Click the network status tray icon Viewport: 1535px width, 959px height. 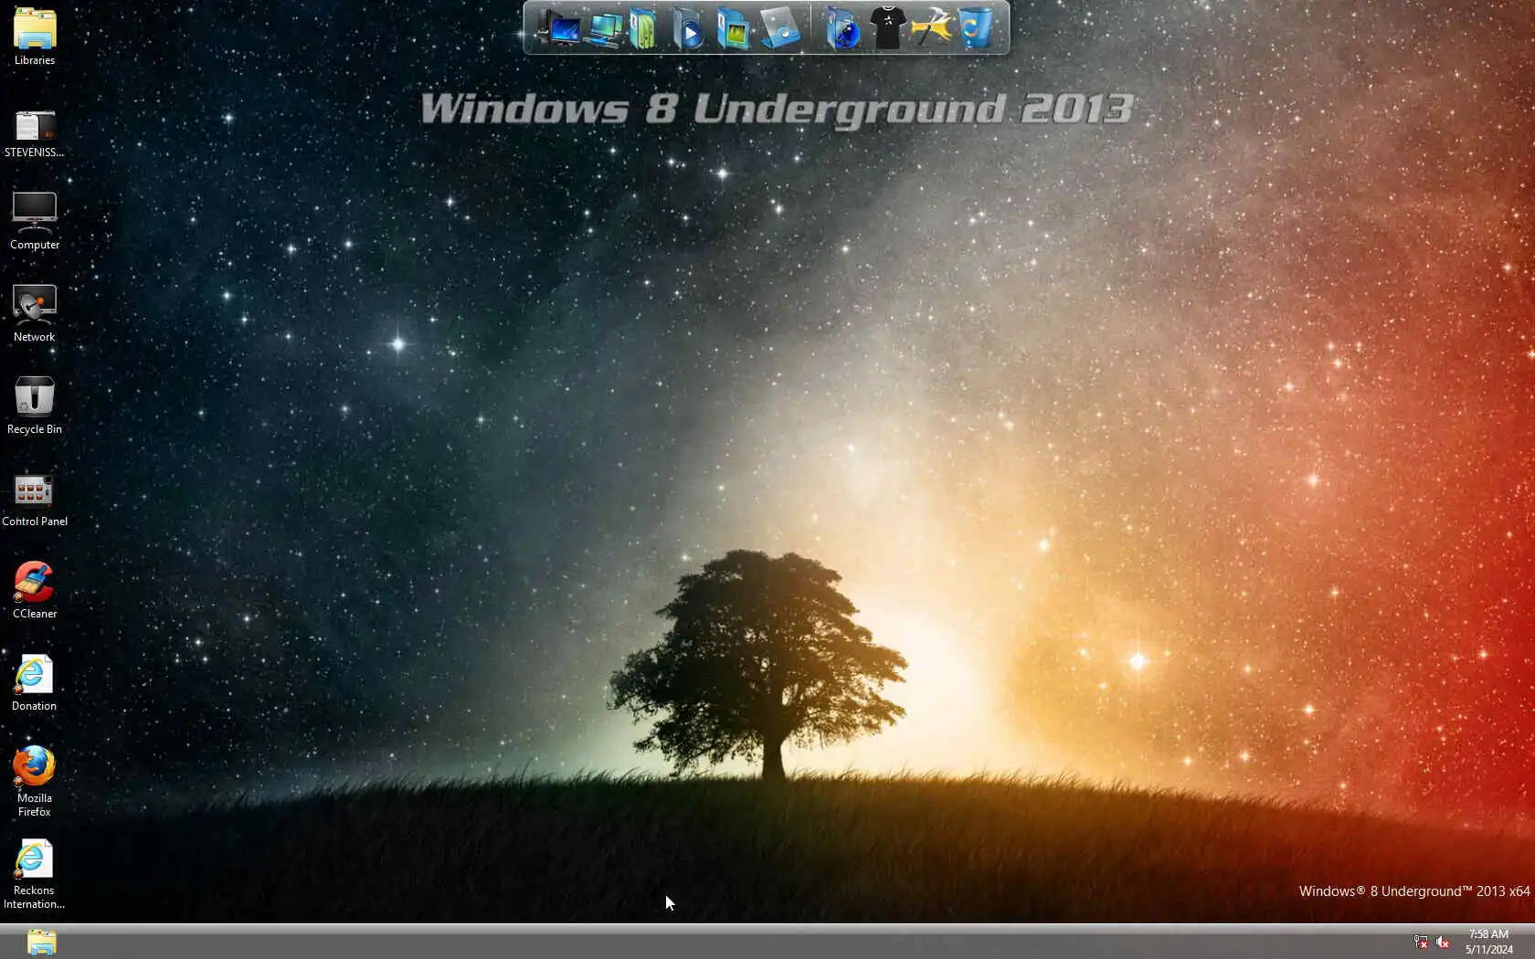click(1421, 942)
